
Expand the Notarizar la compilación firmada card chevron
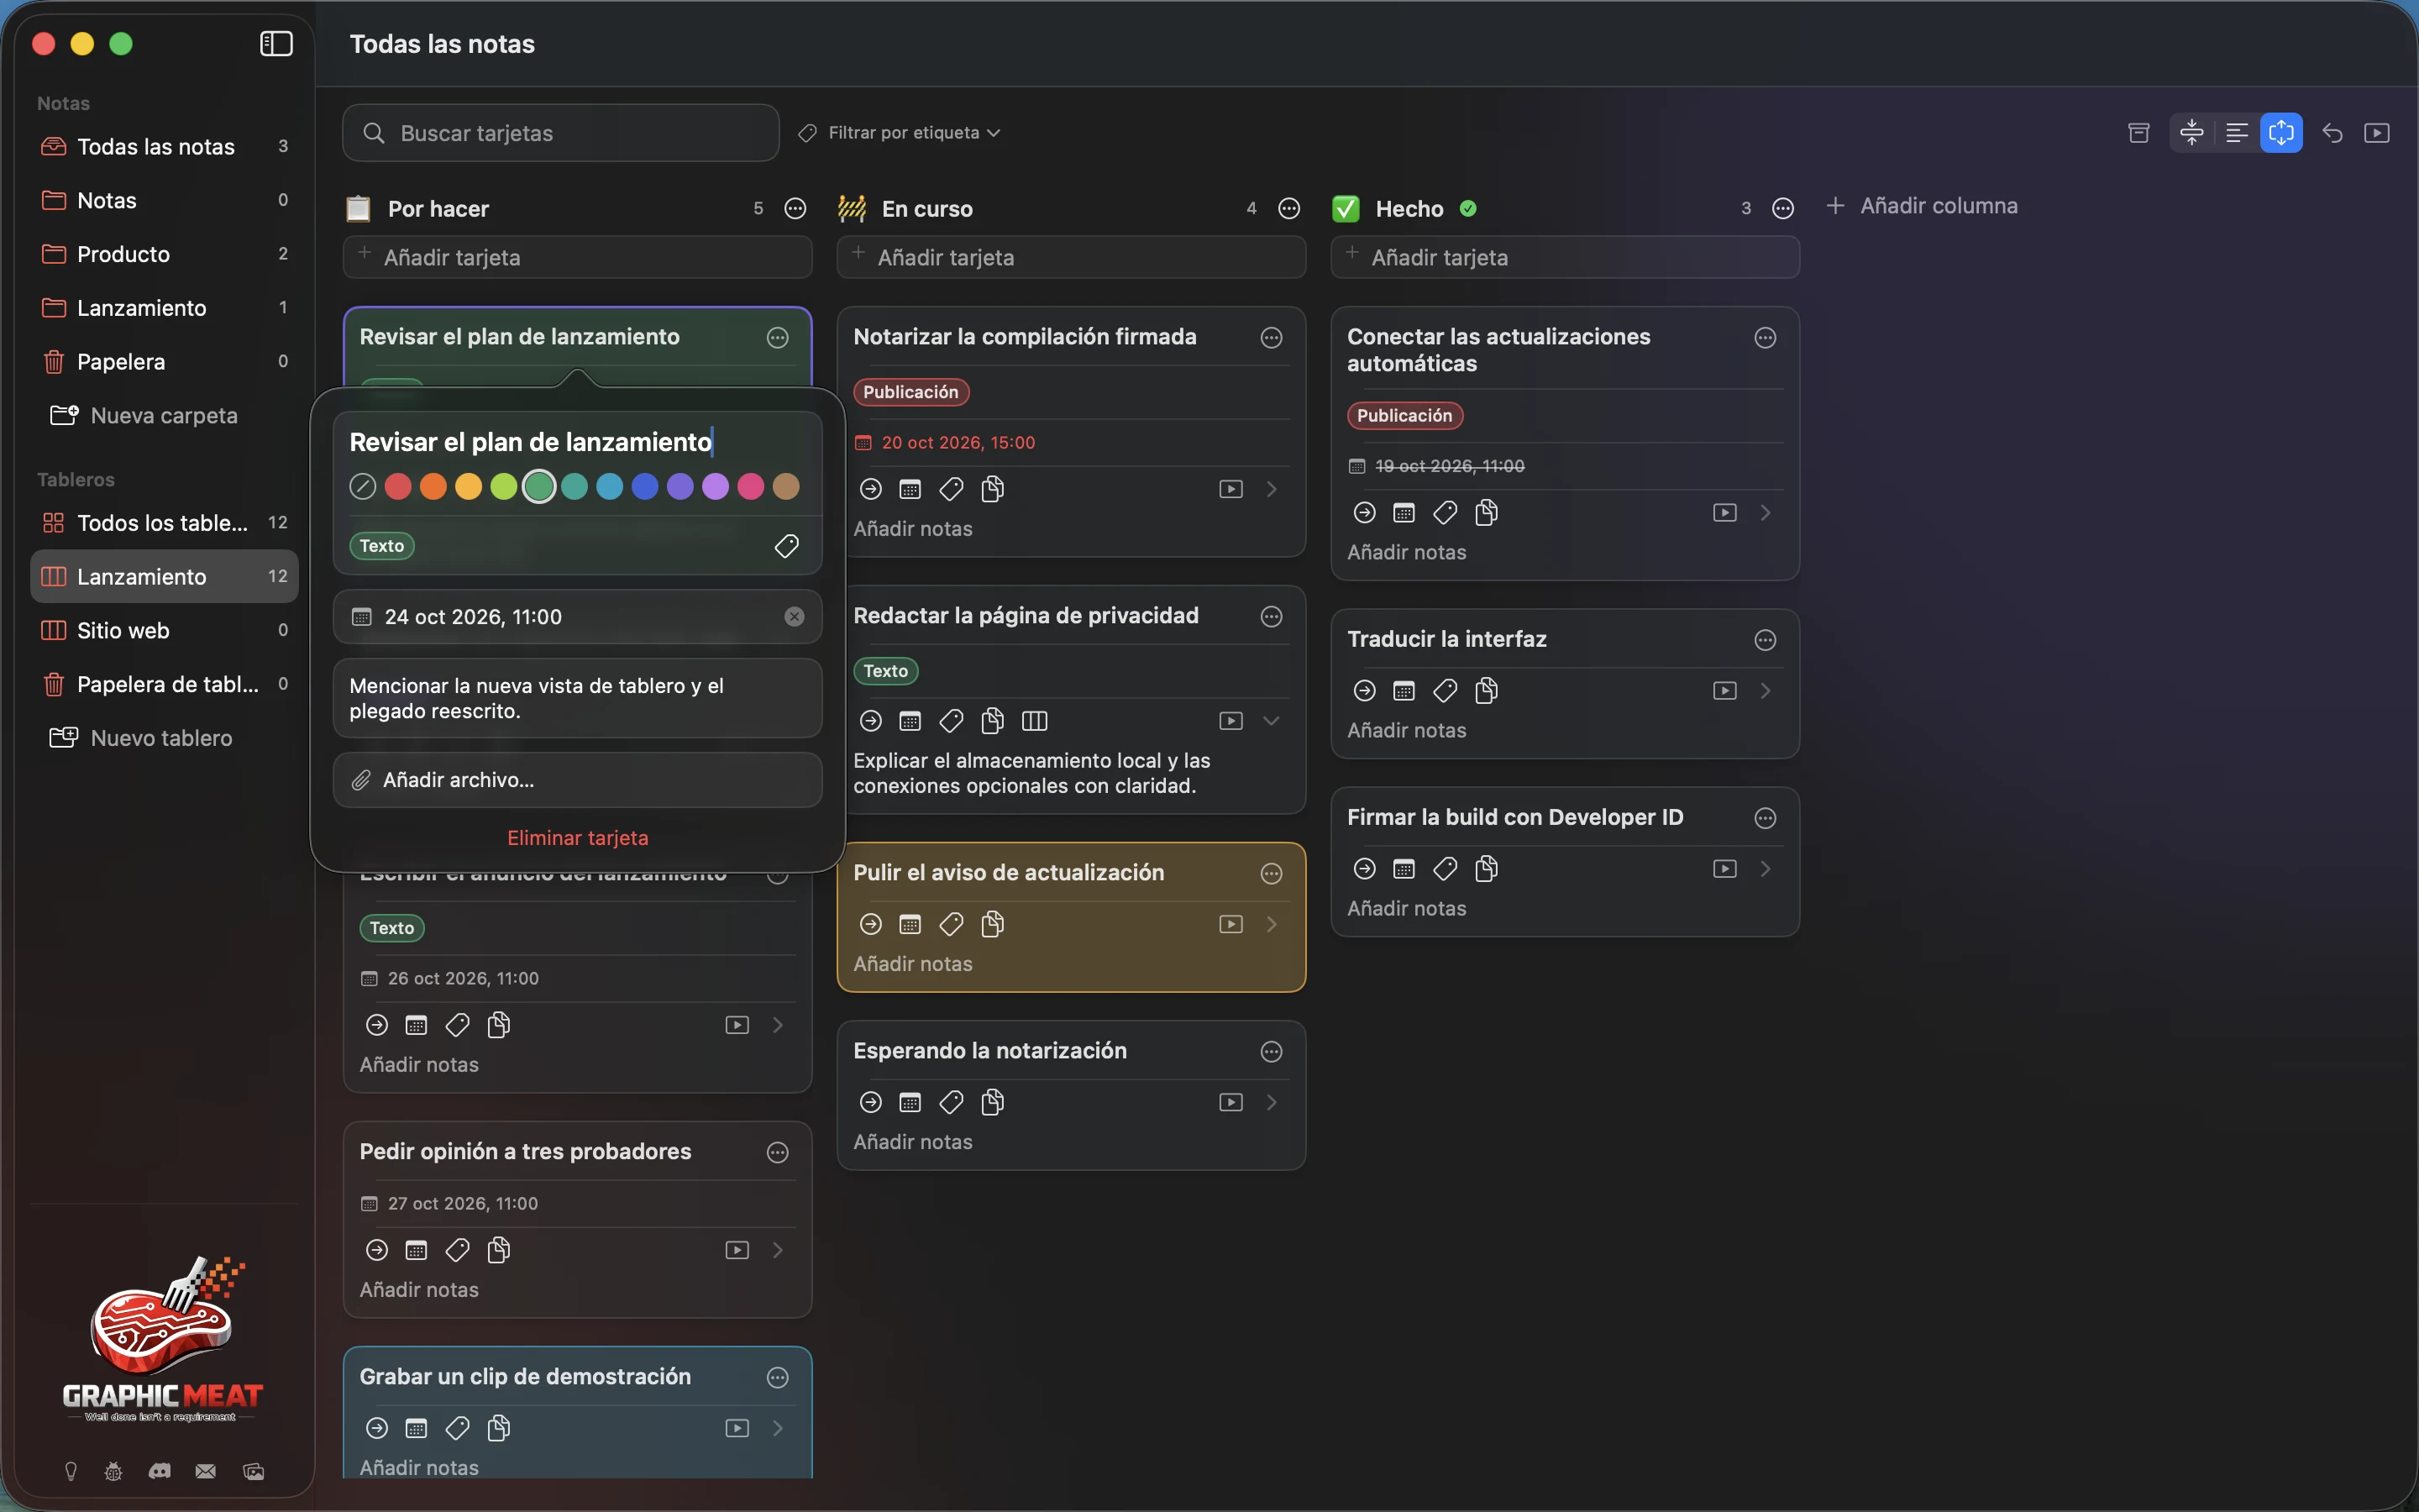point(1272,489)
